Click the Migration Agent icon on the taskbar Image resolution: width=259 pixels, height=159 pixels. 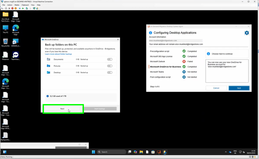tap(159, 152)
